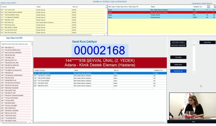Select SEFER TURAÇ in candidates list

[x=16, y=121]
